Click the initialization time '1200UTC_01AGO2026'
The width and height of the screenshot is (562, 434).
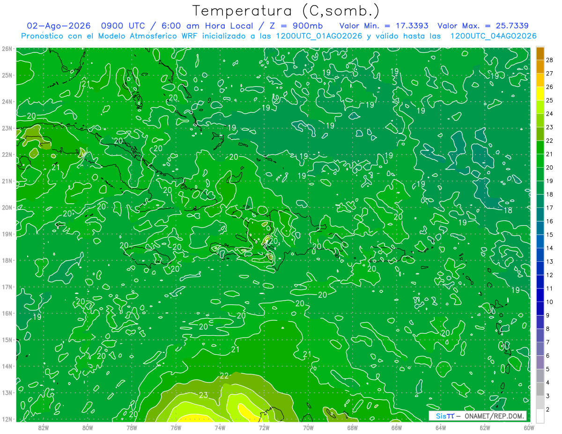pyautogui.click(x=319, y=36)
